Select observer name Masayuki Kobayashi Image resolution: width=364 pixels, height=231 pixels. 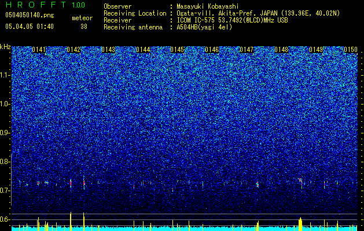pyautogui.click(x=208, y=6)
